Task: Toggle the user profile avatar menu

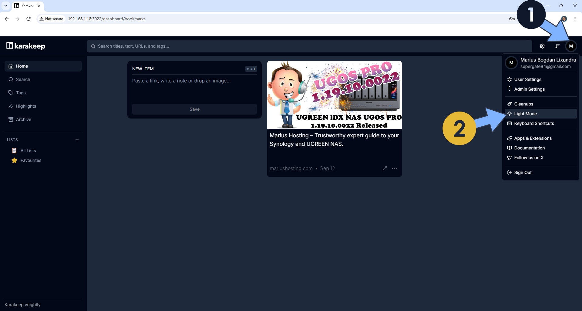Action: tap(571, 46)
